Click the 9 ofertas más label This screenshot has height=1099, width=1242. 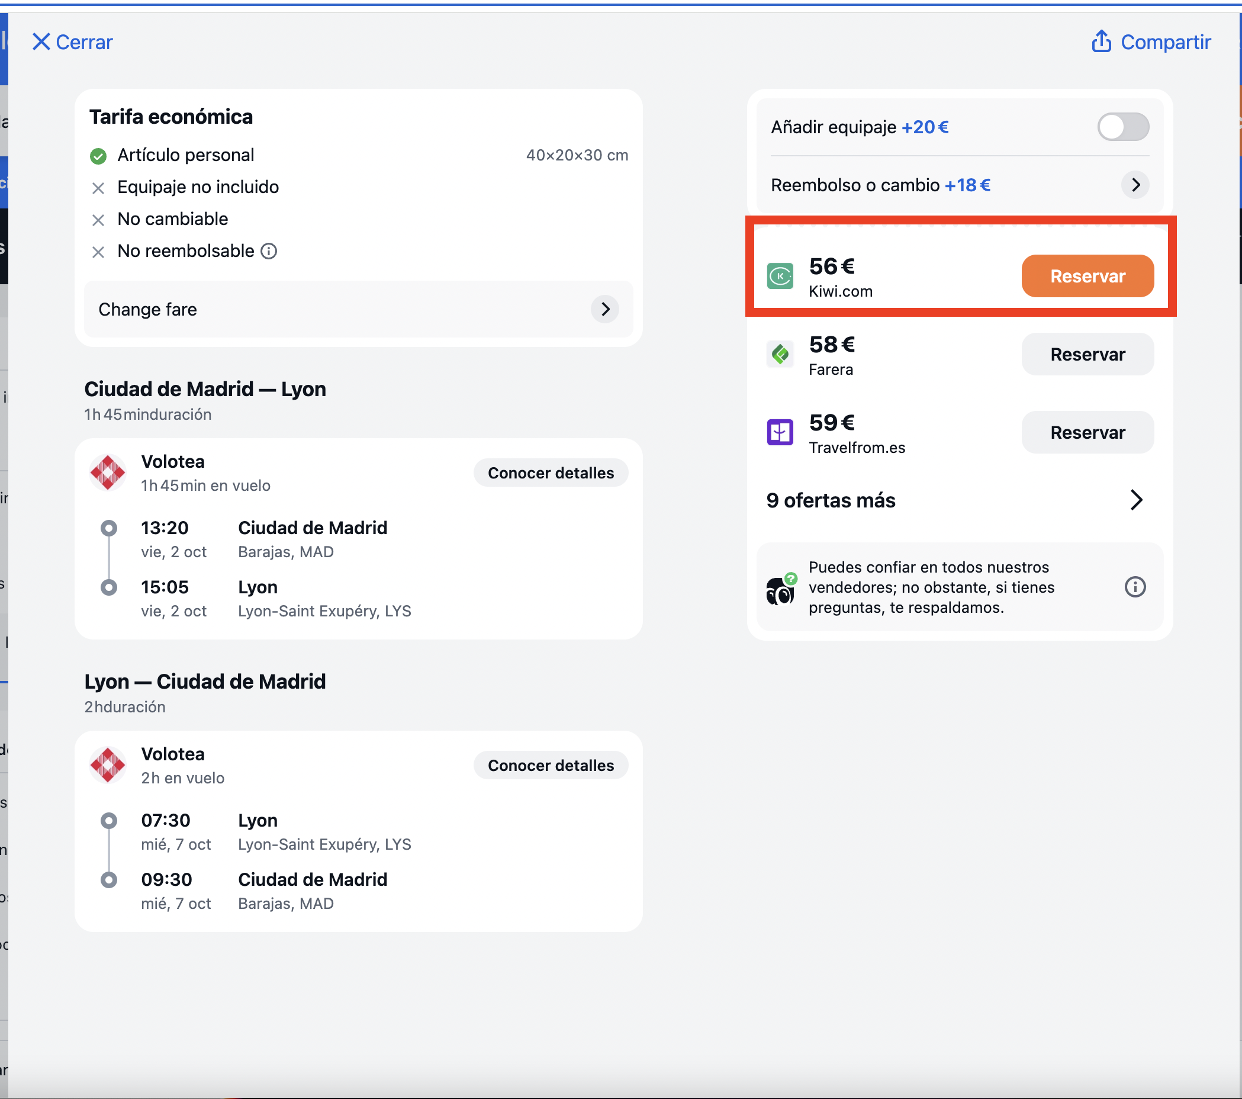831,500
